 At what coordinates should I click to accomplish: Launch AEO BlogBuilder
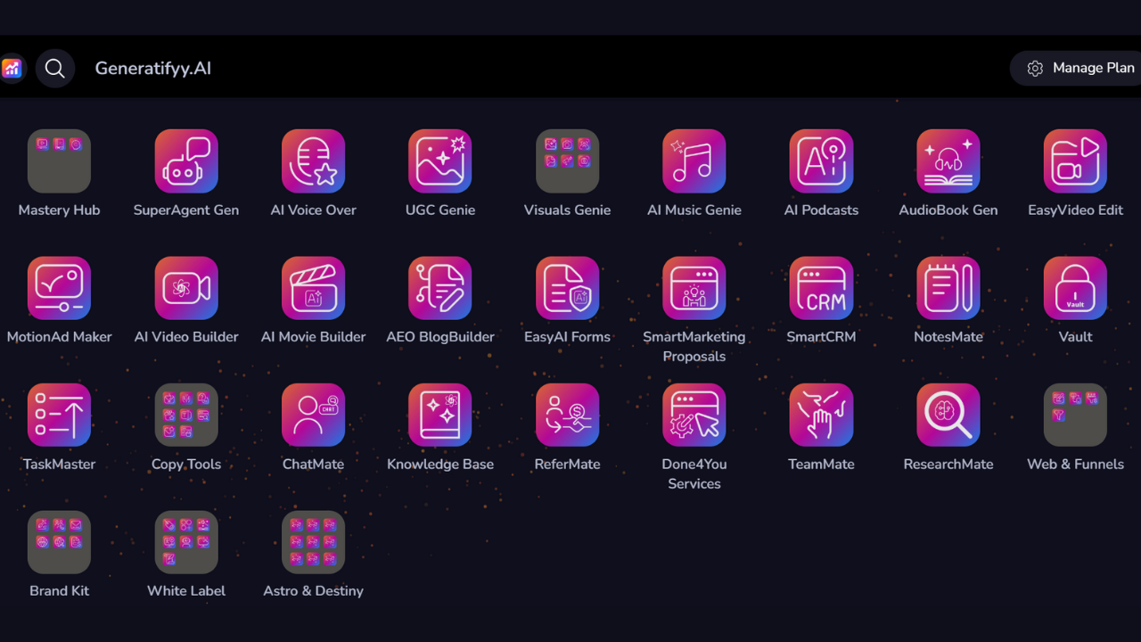pos(440,288)
